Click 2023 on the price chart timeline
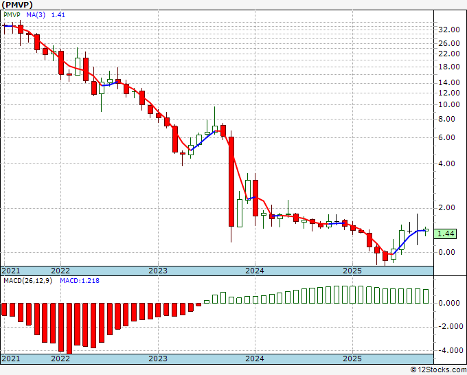This screenshot has width=467, height=375. click(158, 271)
